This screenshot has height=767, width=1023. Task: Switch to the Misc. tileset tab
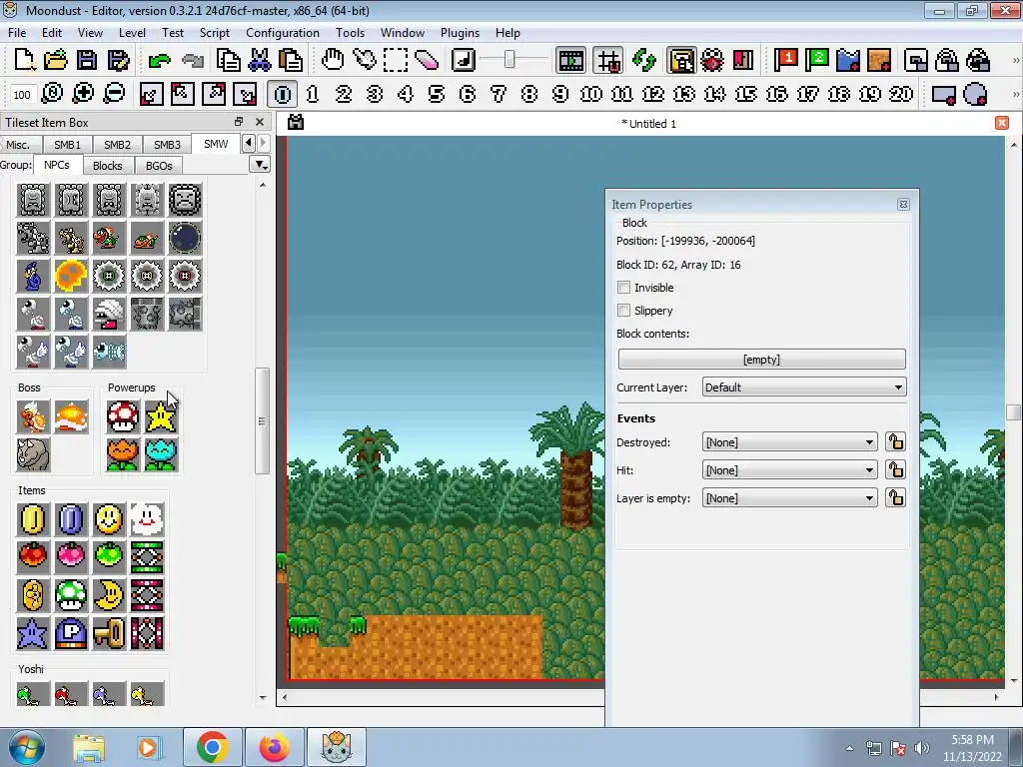pos(18,145)
